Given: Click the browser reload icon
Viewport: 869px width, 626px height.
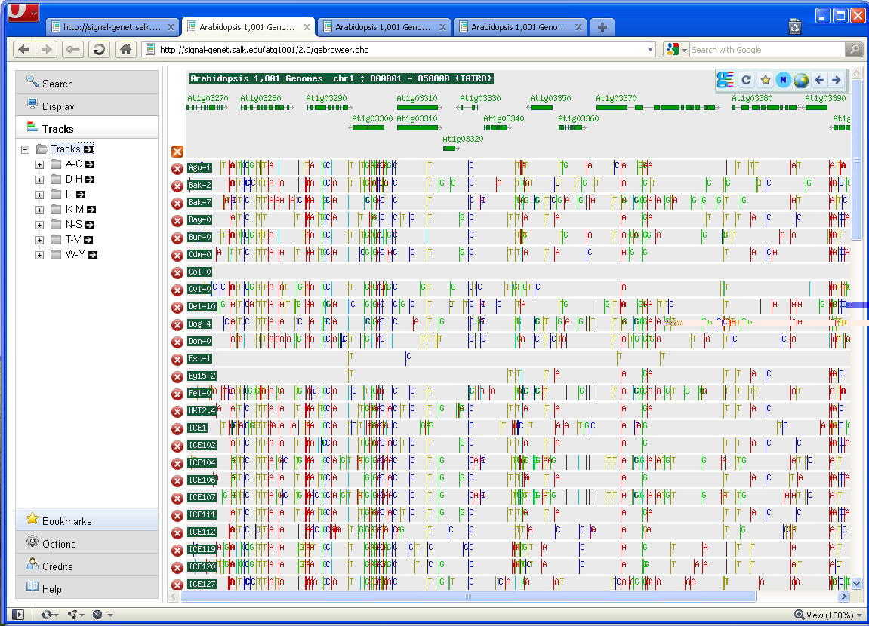Looking at the screenshot, I should coord(98,50).
